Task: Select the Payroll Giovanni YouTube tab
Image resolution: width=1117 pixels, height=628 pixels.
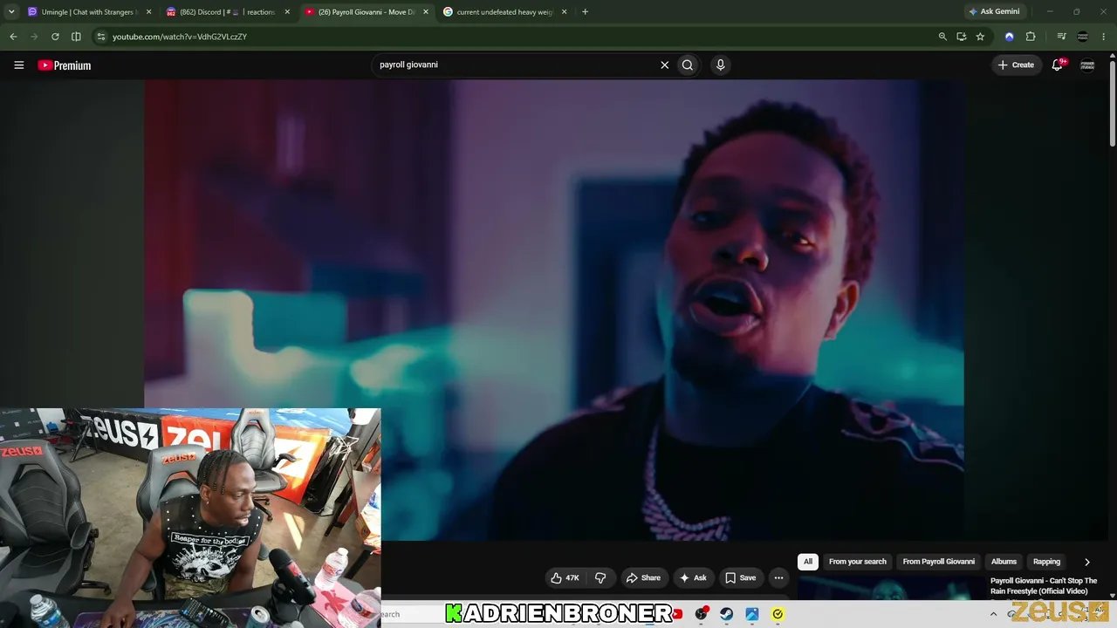Action: tap(367, 12)
